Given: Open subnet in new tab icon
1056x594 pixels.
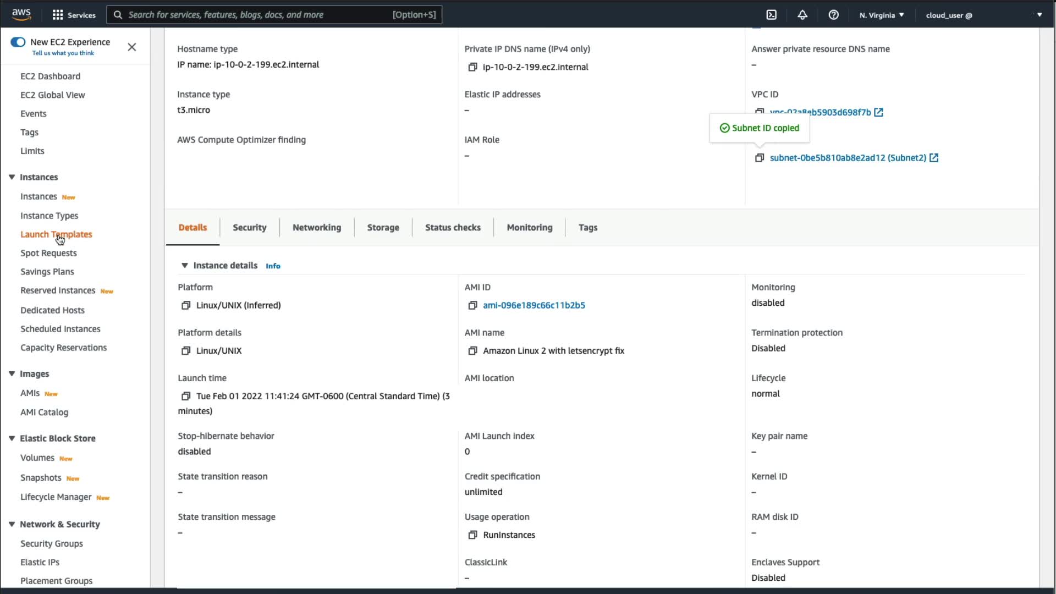Looking at the screenshot, I should click(x=934, y=158).
